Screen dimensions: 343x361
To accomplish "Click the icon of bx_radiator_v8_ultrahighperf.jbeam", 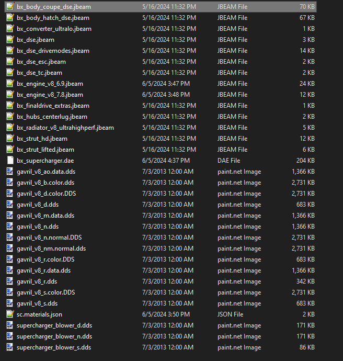I will pyautogui.click(x=10, y=127).
